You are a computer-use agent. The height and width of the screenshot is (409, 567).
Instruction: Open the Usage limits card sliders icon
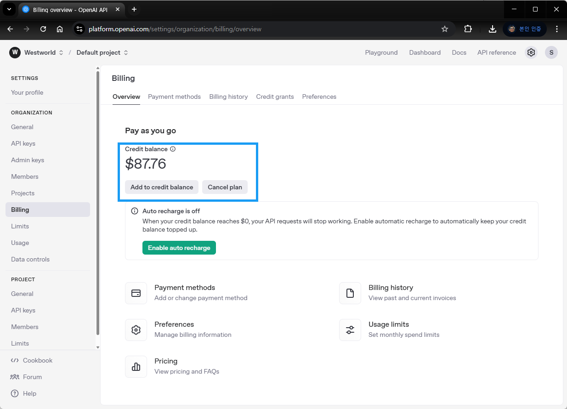(350, 330)
